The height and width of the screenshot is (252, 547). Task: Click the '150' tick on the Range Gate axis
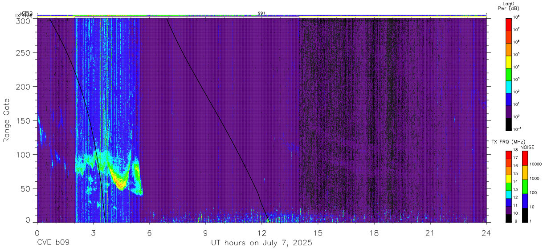[x=24, y=120]
